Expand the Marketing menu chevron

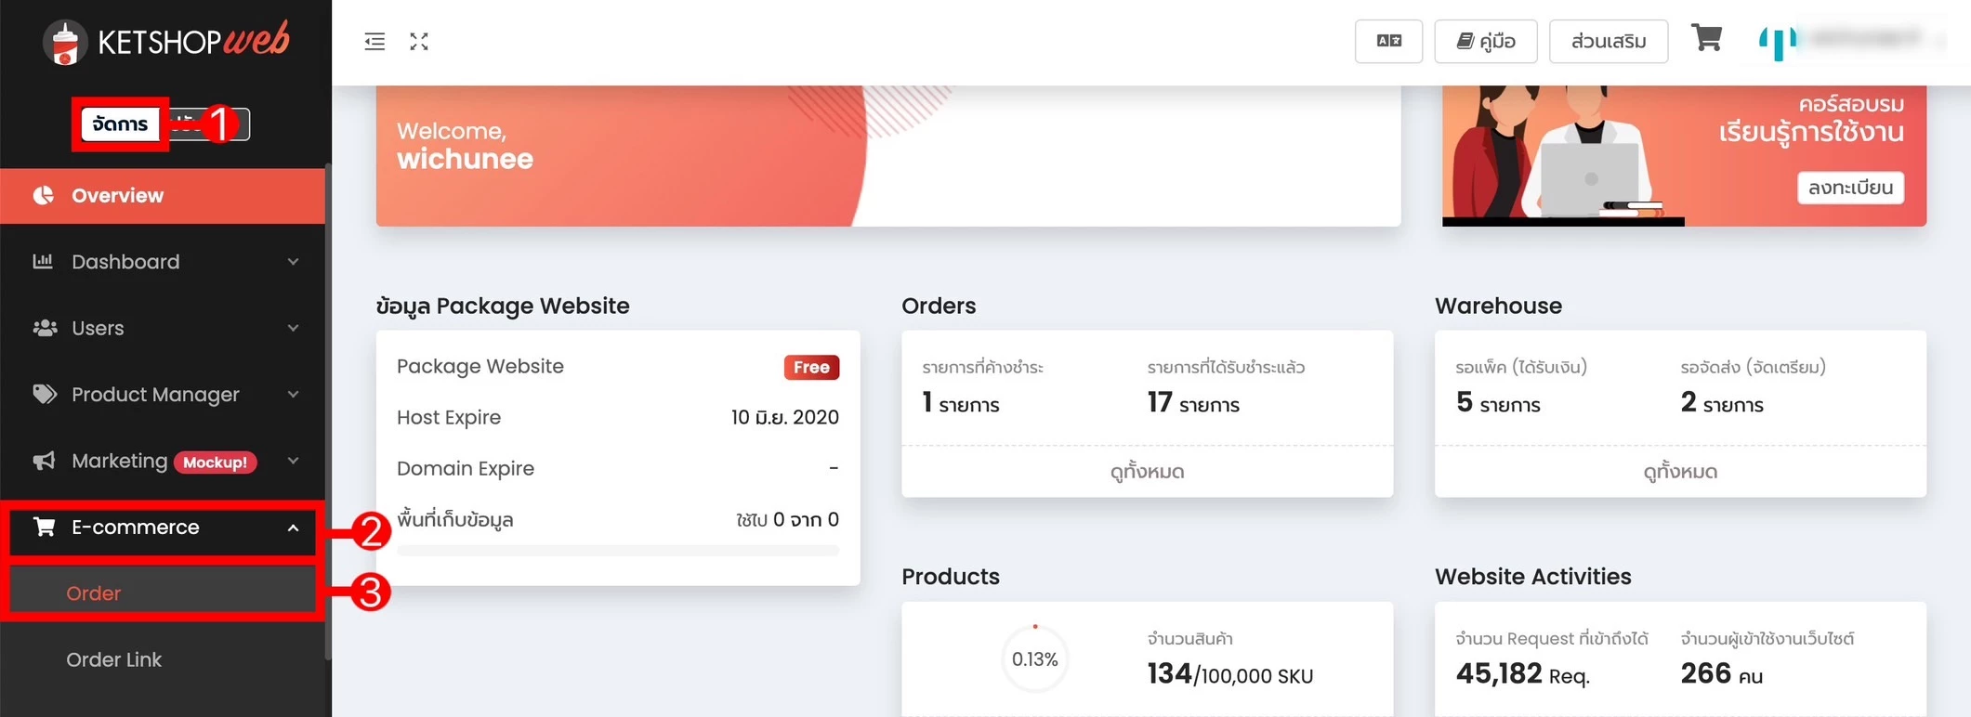(294, 461)
